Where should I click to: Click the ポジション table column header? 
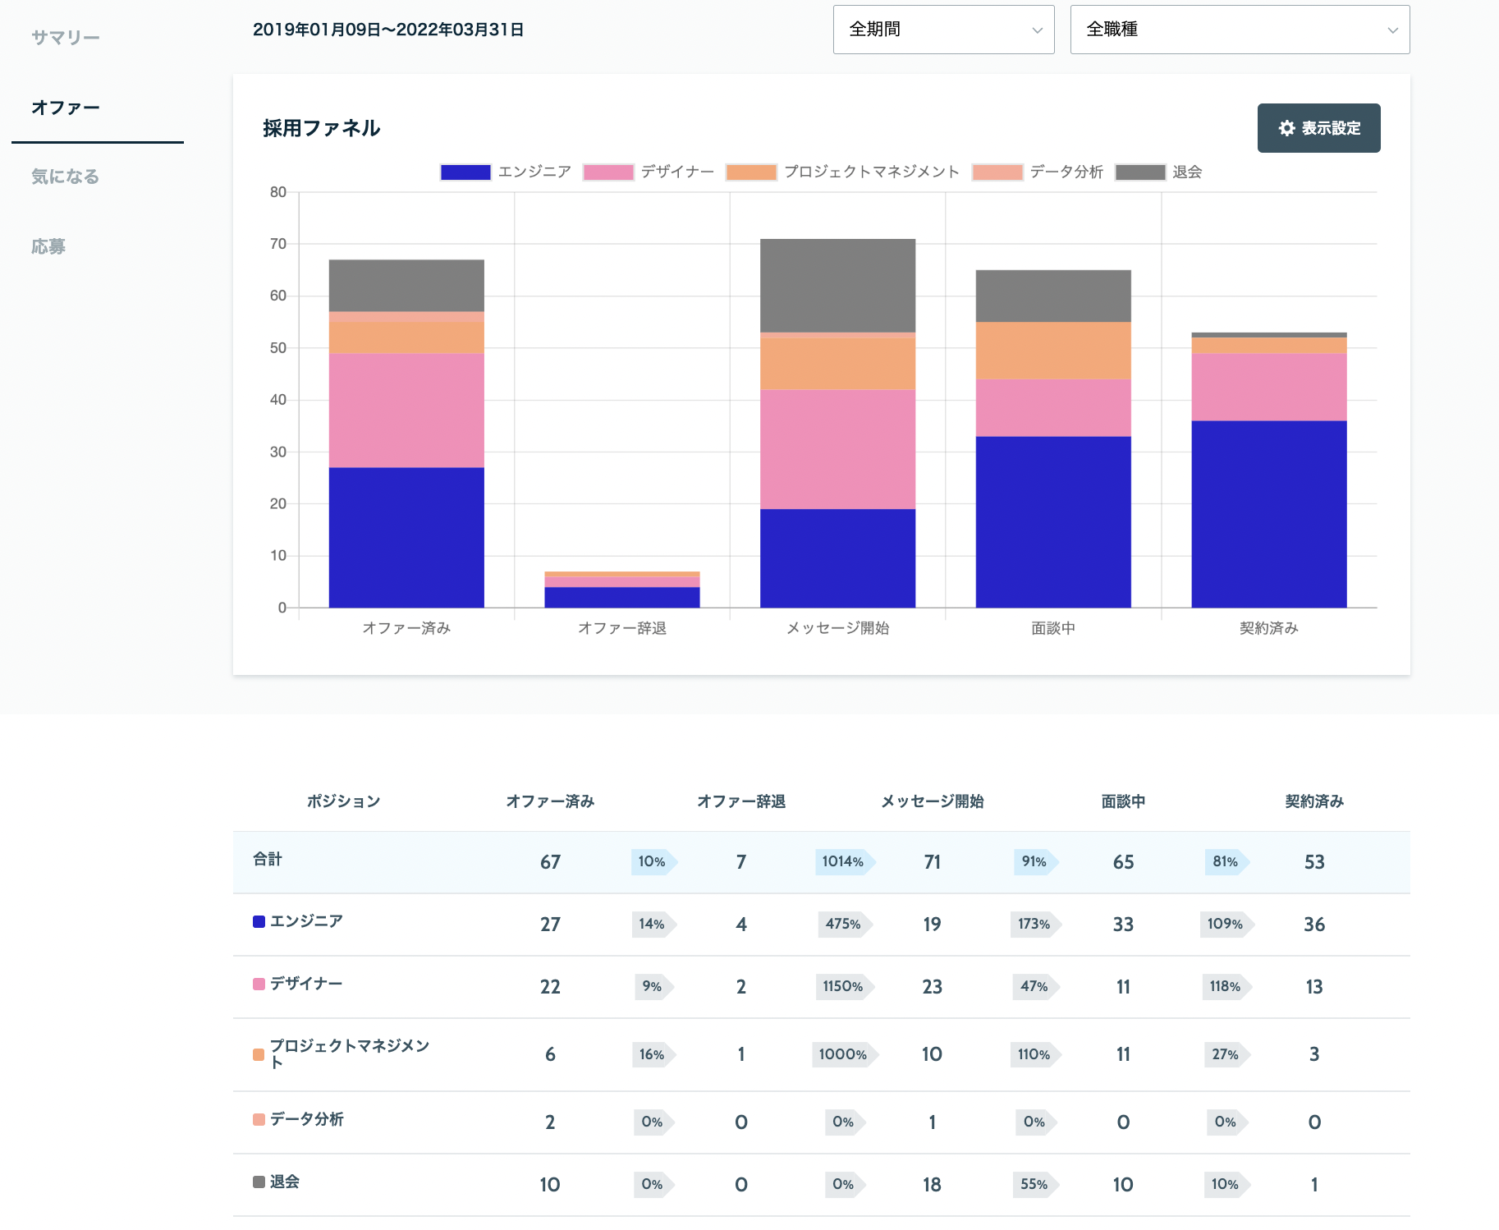point(344,801)
